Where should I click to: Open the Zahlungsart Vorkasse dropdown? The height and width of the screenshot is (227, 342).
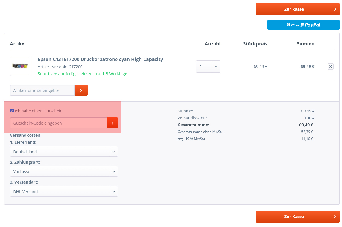tap(64, 171)
